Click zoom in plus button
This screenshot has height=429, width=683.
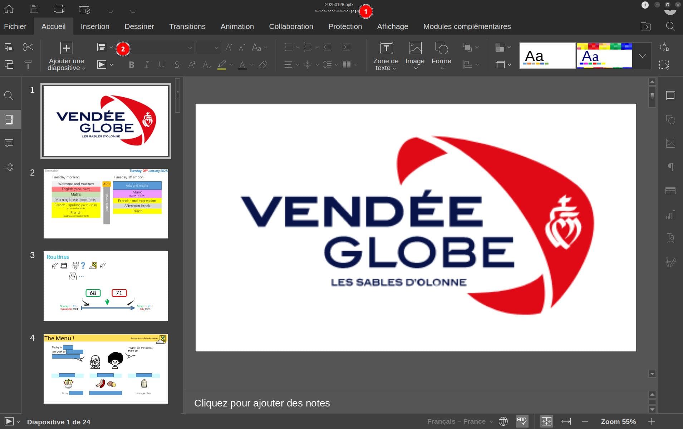coord(652,421)
